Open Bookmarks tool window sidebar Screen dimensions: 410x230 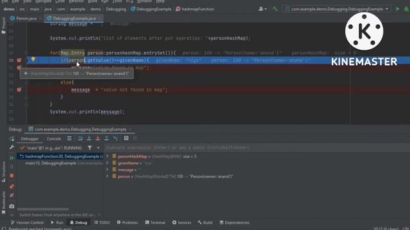click(x=3, y=203)
